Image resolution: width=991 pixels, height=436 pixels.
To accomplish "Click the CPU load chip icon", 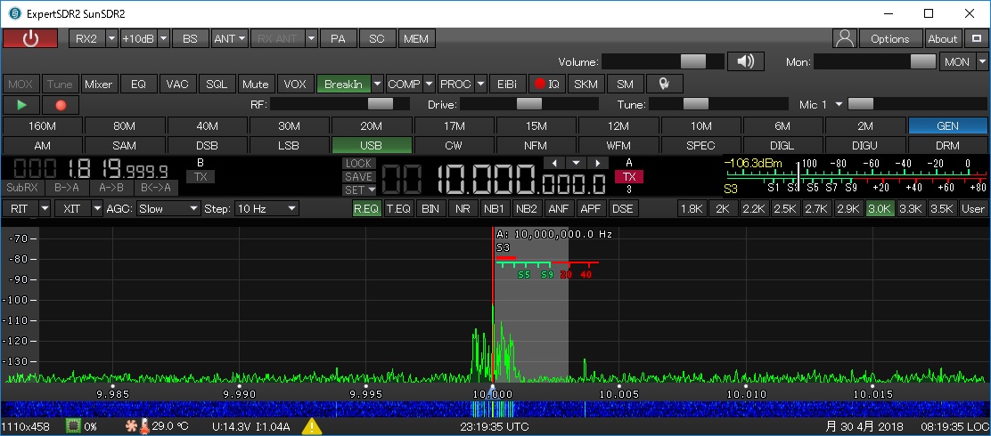I will pos(73,426).
